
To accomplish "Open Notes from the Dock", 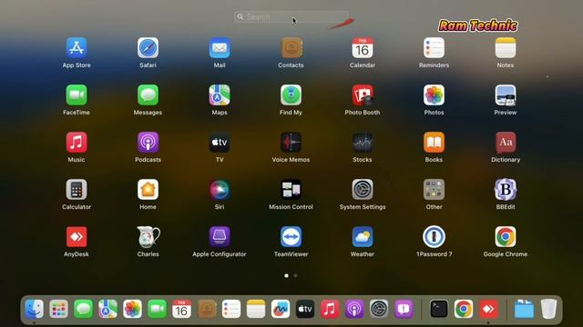I will pos(256,309).
